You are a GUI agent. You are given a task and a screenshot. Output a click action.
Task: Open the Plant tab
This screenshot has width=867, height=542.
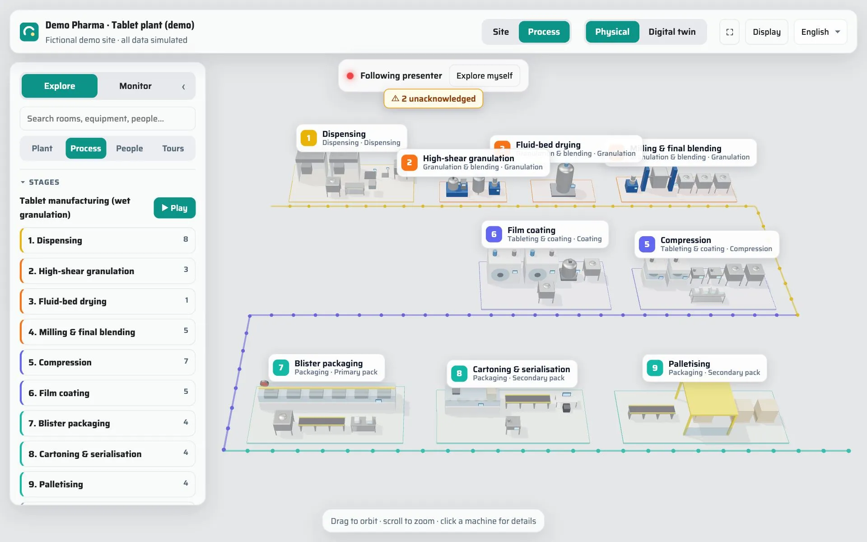(x=42, y=148)
